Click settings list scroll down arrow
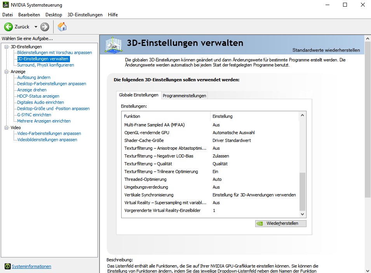371x273 pixels. [302, 214]
